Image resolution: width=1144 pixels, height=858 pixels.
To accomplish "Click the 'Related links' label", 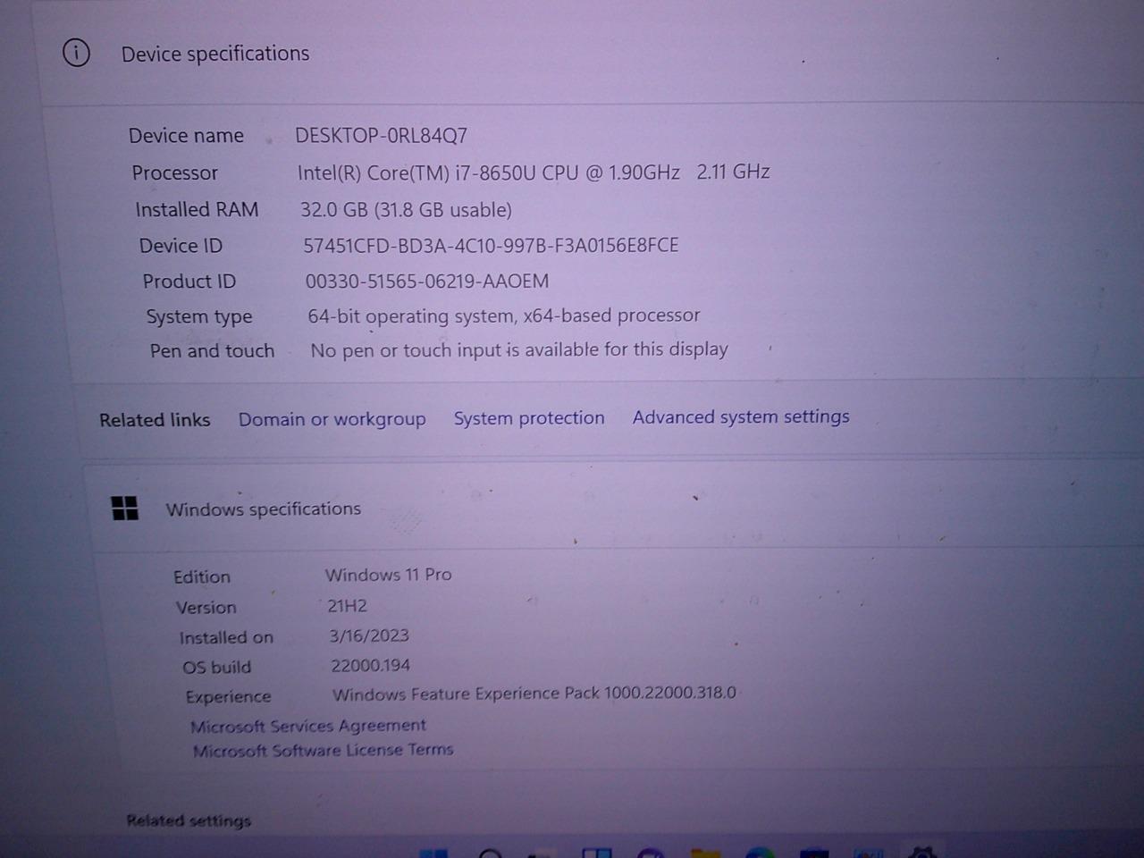I will pyautogui.click(x=155, y=420).
